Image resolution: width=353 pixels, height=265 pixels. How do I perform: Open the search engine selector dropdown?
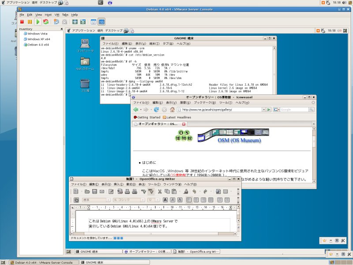277,110
